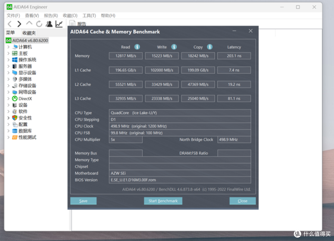Expand the DirectX tree node
The height and width of the screenshot is (241, 334).
pyautogui.click(x=9, y=99)
